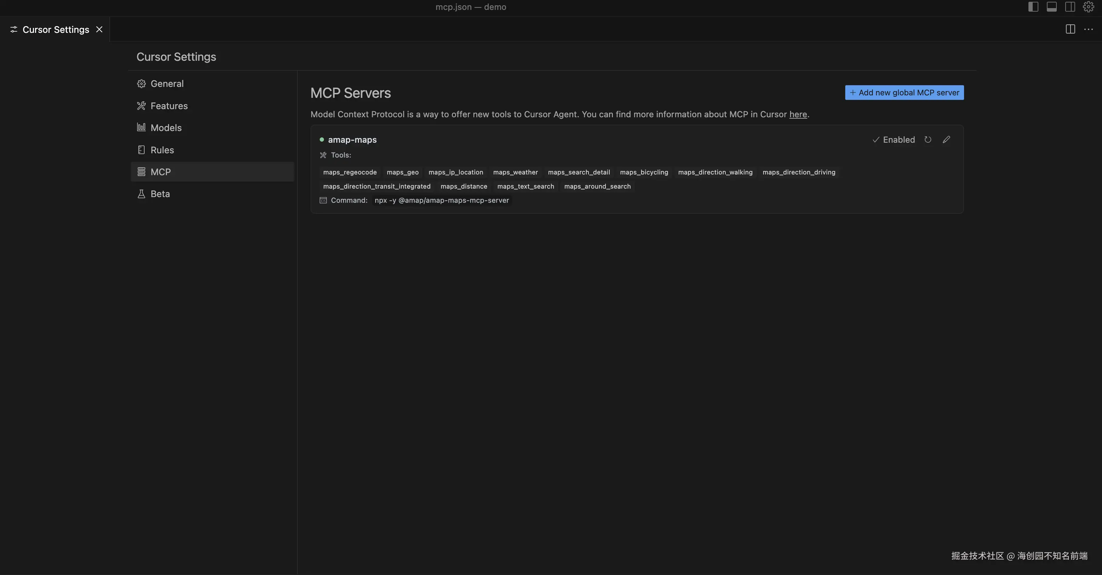The height and width of the screenshot is (575, 1102).
Task: Click the maps_text_search tool chip
Action: (525, 186)
